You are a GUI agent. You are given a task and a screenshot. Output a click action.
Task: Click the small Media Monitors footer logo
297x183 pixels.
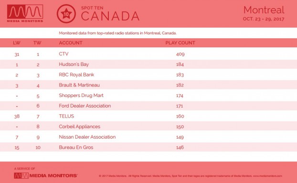pos(46,176)
